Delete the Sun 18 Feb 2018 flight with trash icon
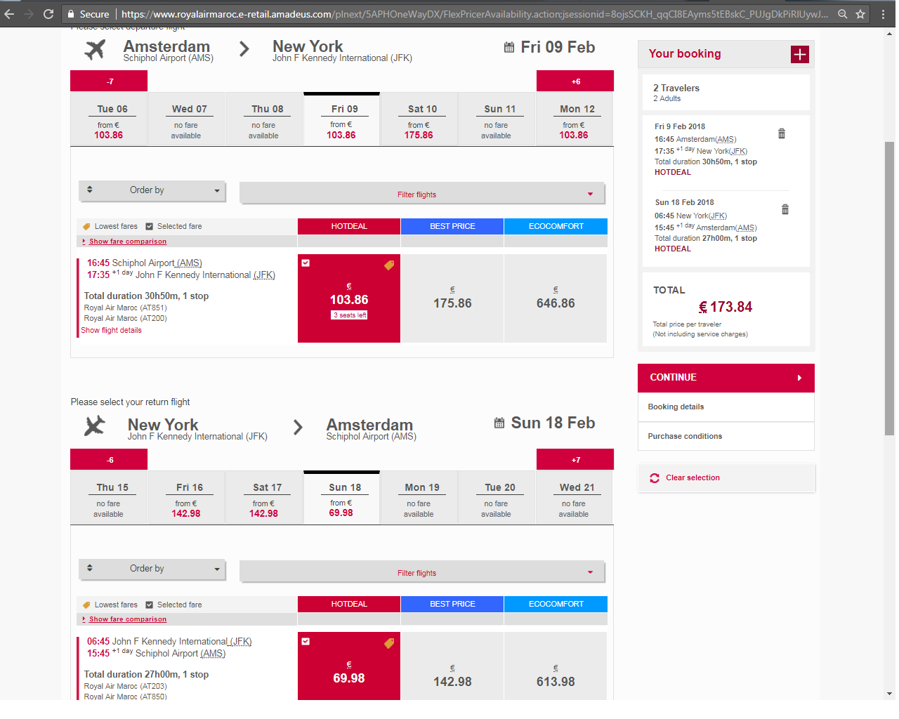The width and height of the screenshot is (899, 719). (785, 209)
